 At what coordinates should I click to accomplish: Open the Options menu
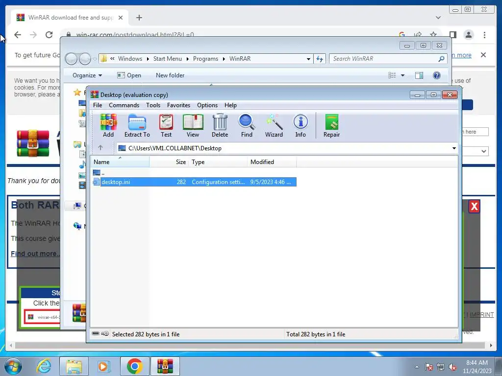point(207,105)
